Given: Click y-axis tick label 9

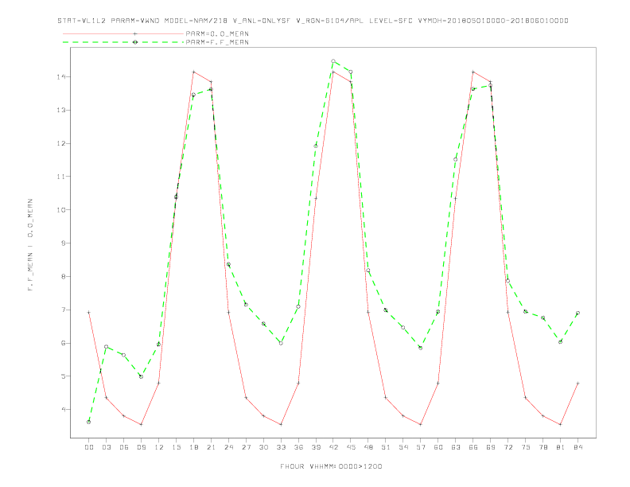Looking at the screenshot, I should tap(64, 243).
